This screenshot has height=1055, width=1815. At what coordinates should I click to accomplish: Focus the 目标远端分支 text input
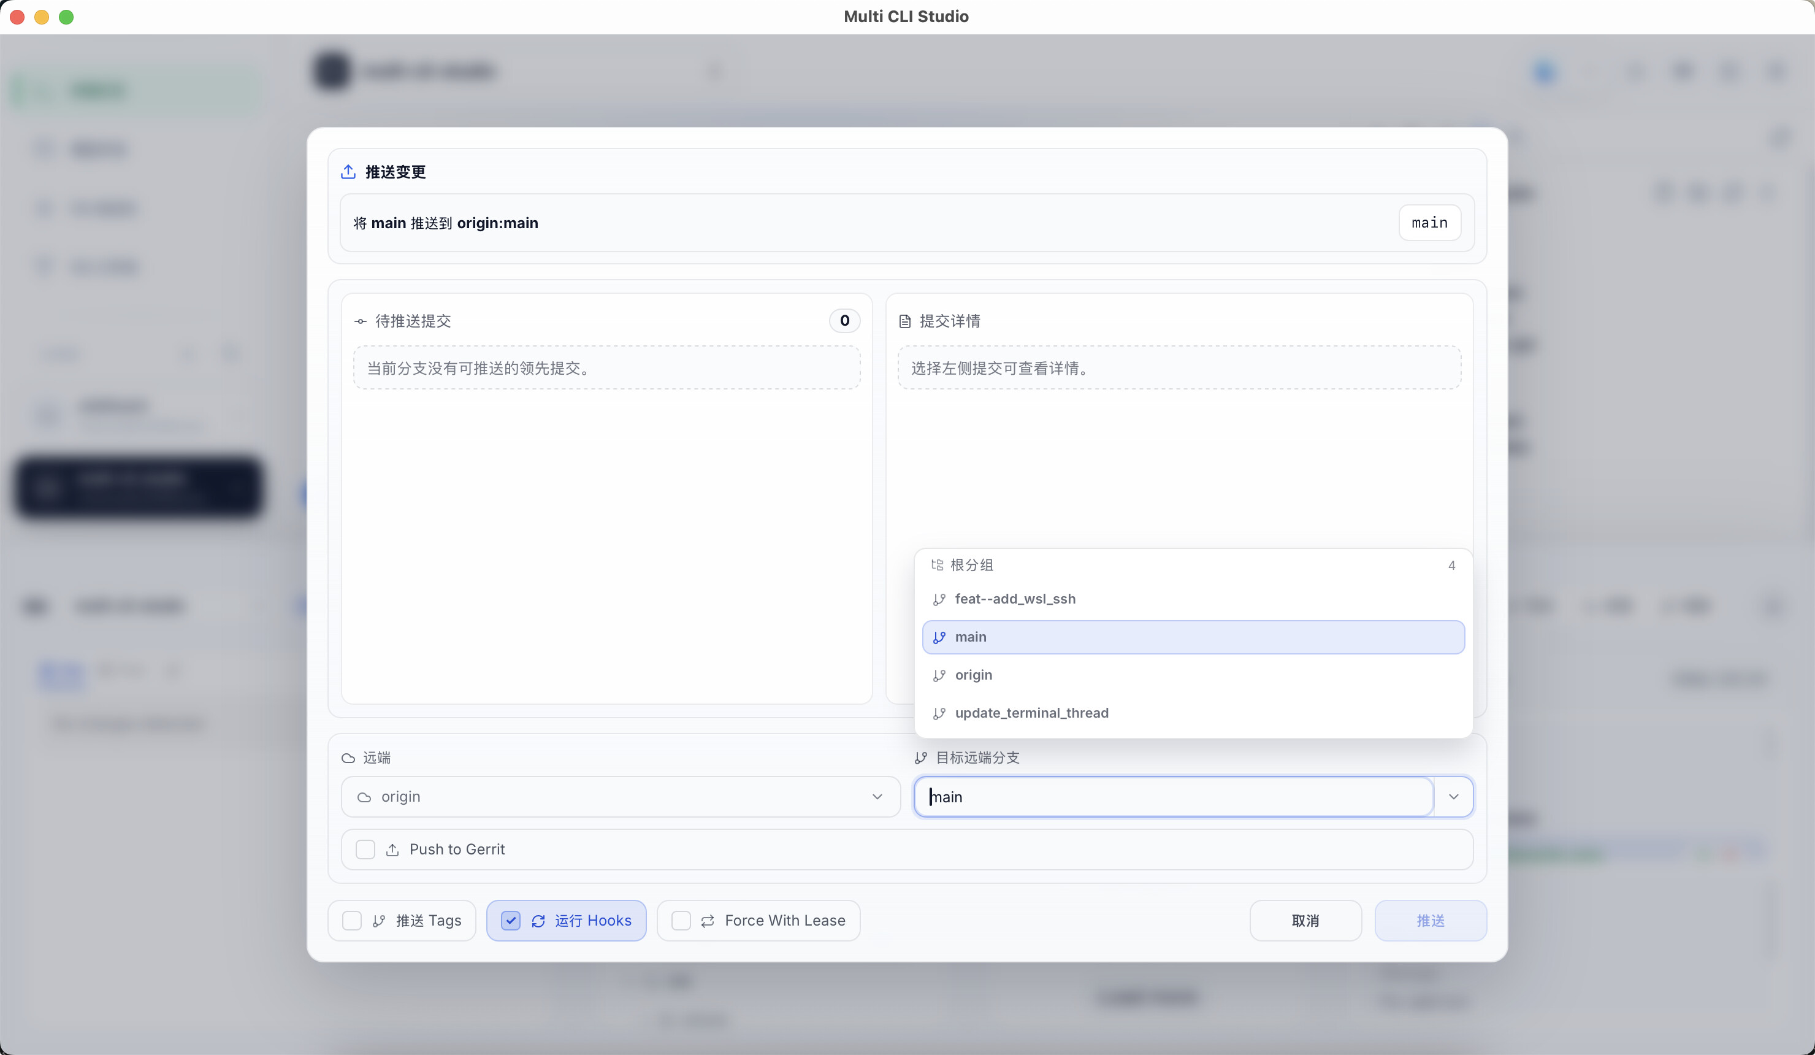(x=1174, y=797)
